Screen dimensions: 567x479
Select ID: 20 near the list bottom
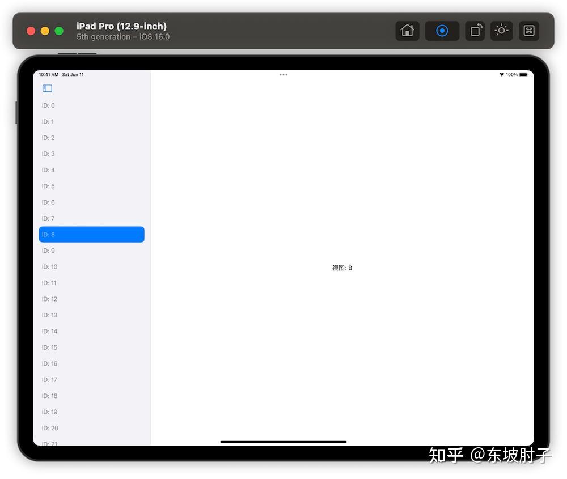pos(91,428)
